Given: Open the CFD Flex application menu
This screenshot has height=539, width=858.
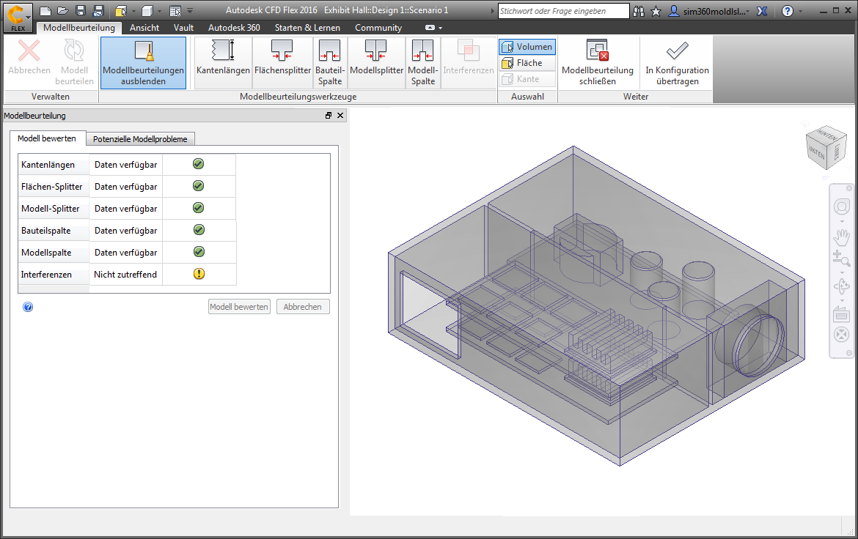Looking at the screenshot, I should pyautogui.click(x=18, y=17).
